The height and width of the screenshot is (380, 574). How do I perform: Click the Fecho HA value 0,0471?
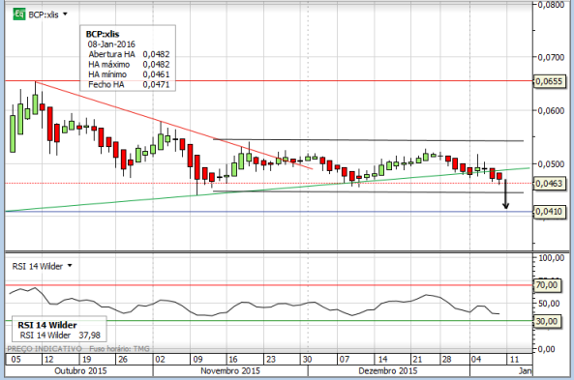coord(156,84)
